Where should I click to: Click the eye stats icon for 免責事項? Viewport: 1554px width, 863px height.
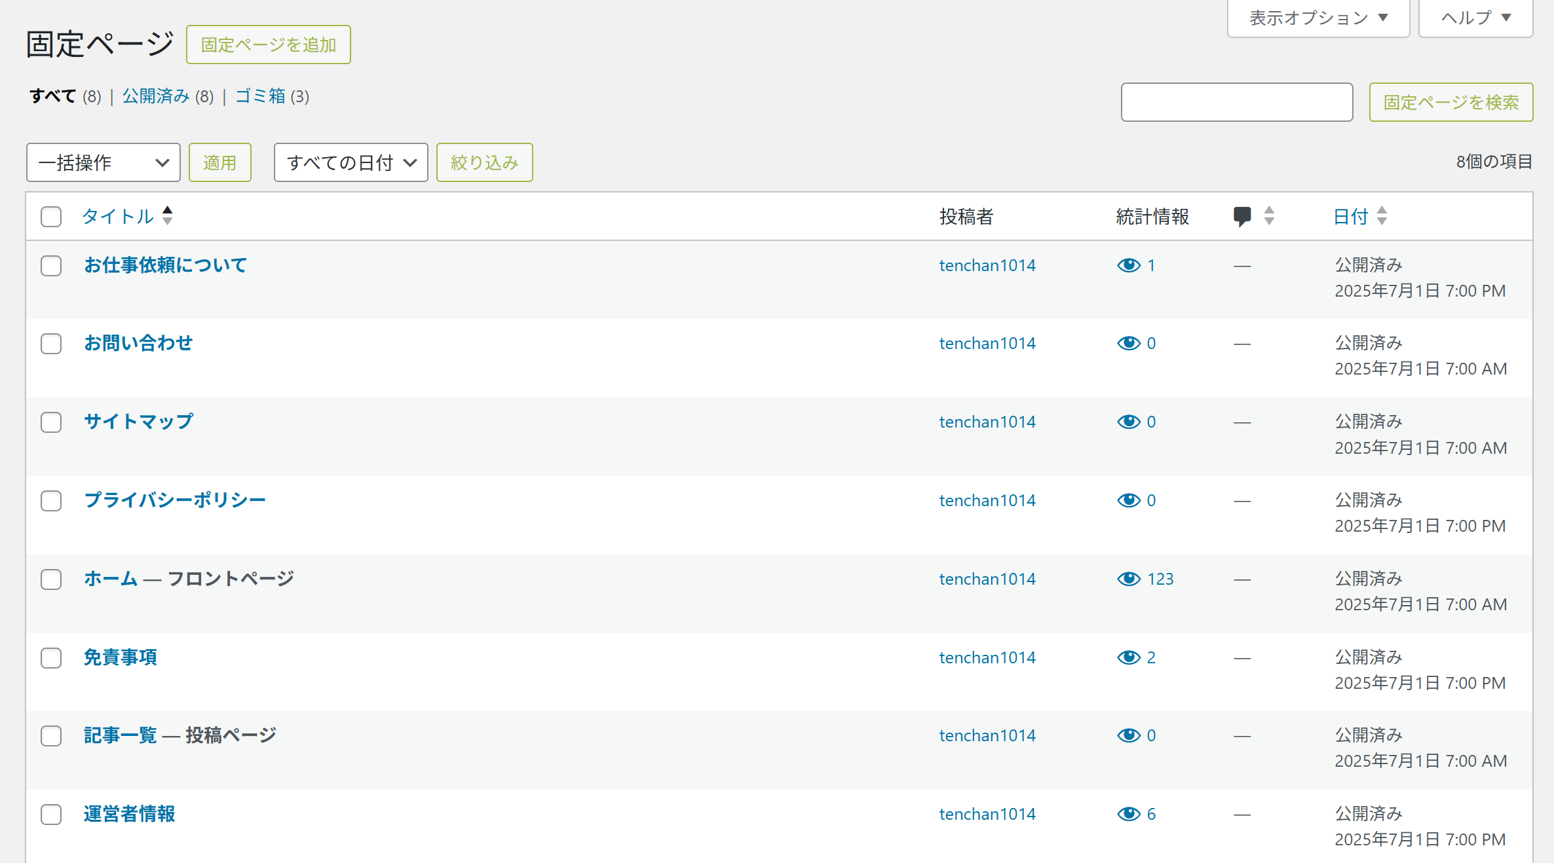click(1128, 657)
